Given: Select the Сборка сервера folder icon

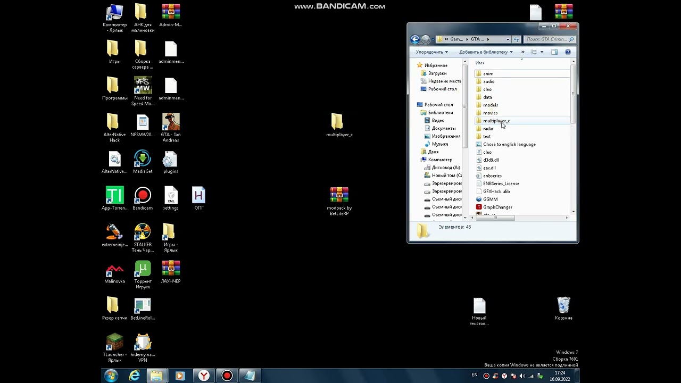Looking at the screenshot, I should click(143, 55).
